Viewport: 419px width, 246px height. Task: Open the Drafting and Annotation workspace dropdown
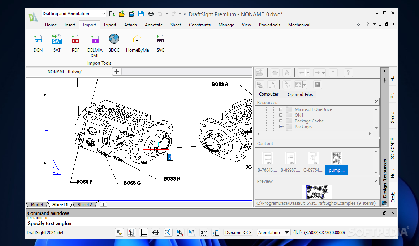tap(103, 14)
